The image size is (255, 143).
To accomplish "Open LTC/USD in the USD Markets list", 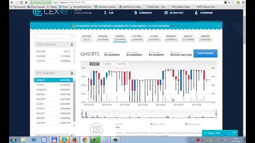I will point(53,61).
